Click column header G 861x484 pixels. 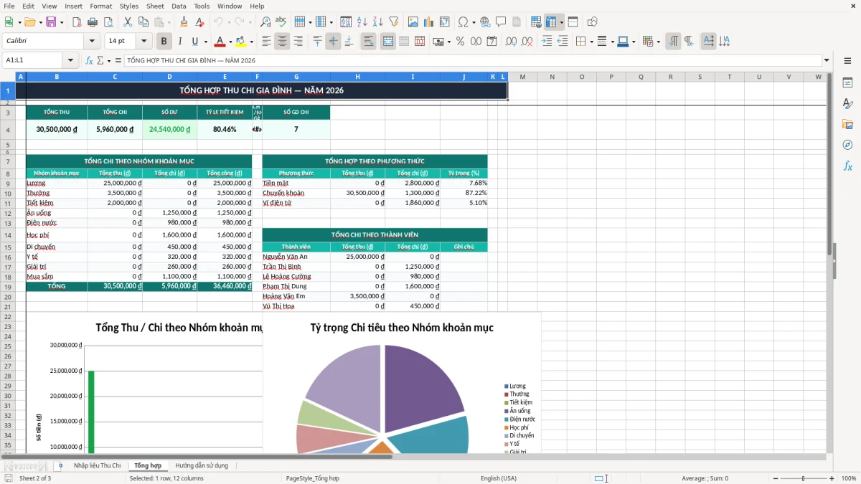tap(296, 77)
